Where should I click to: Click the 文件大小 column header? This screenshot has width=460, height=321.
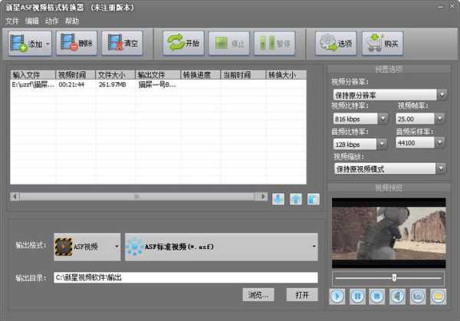(x=115, y=75)
